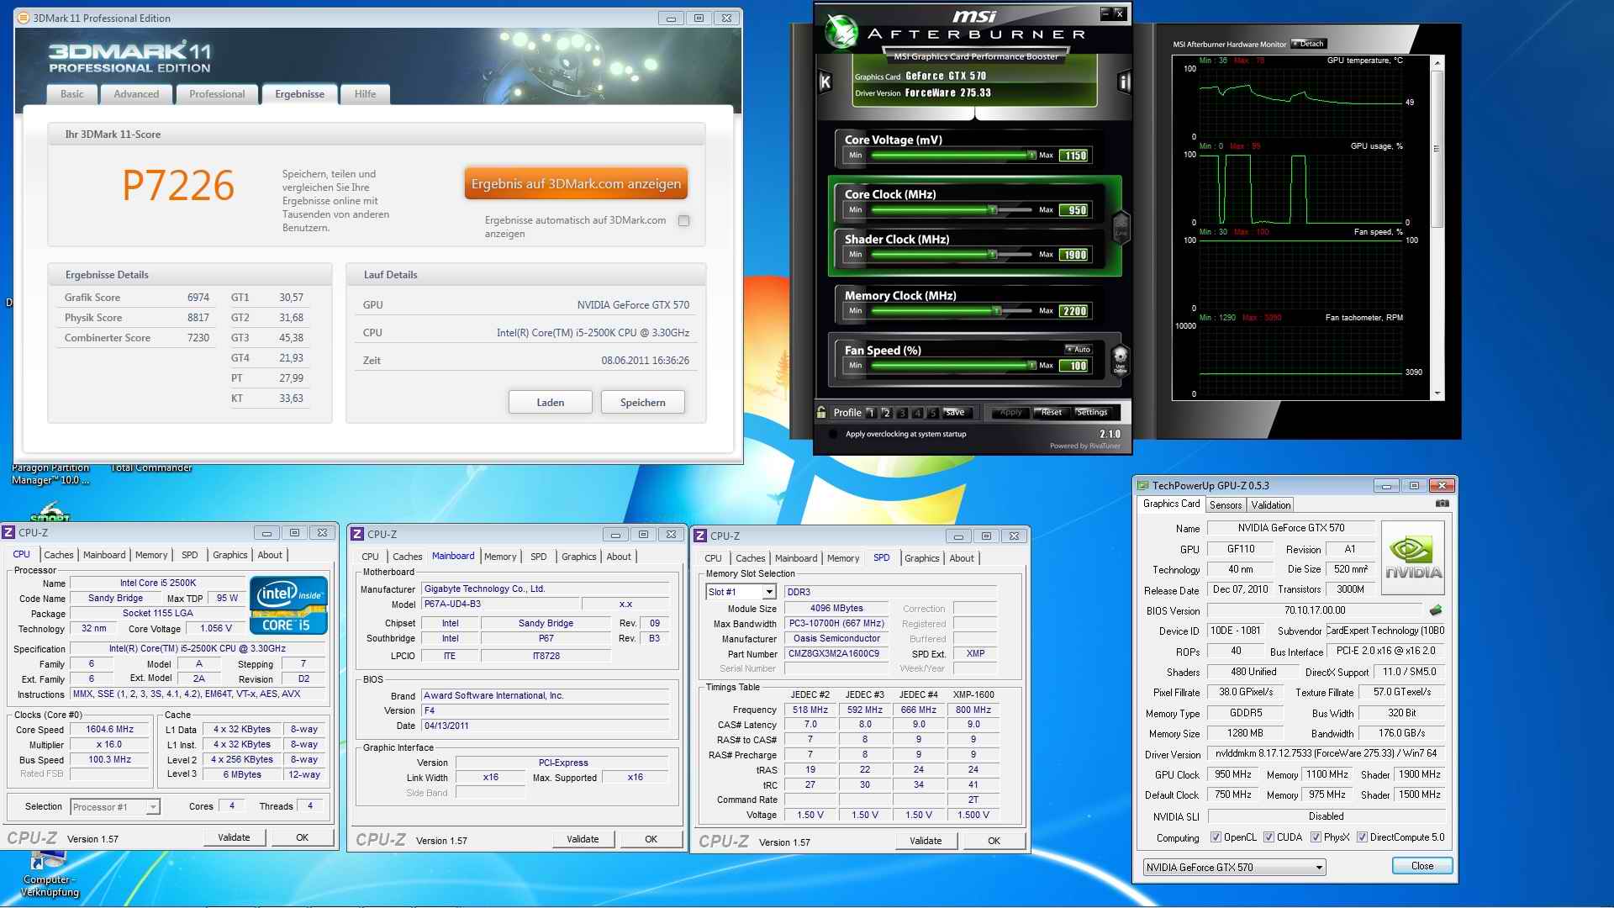Check automatic results display on 3DMark.com

coord(683,221)
